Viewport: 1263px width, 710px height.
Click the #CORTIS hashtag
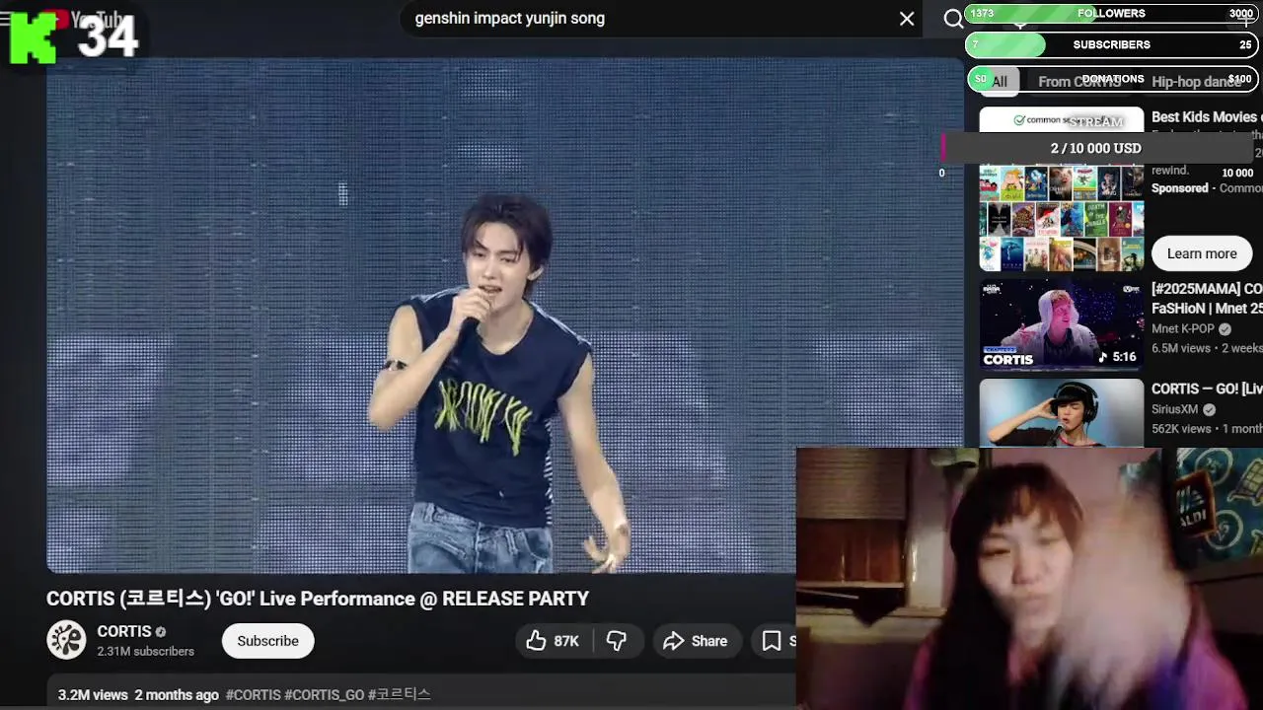[254, 695]
